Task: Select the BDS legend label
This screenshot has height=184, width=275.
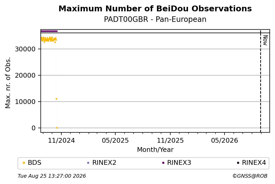Action: 35,163
